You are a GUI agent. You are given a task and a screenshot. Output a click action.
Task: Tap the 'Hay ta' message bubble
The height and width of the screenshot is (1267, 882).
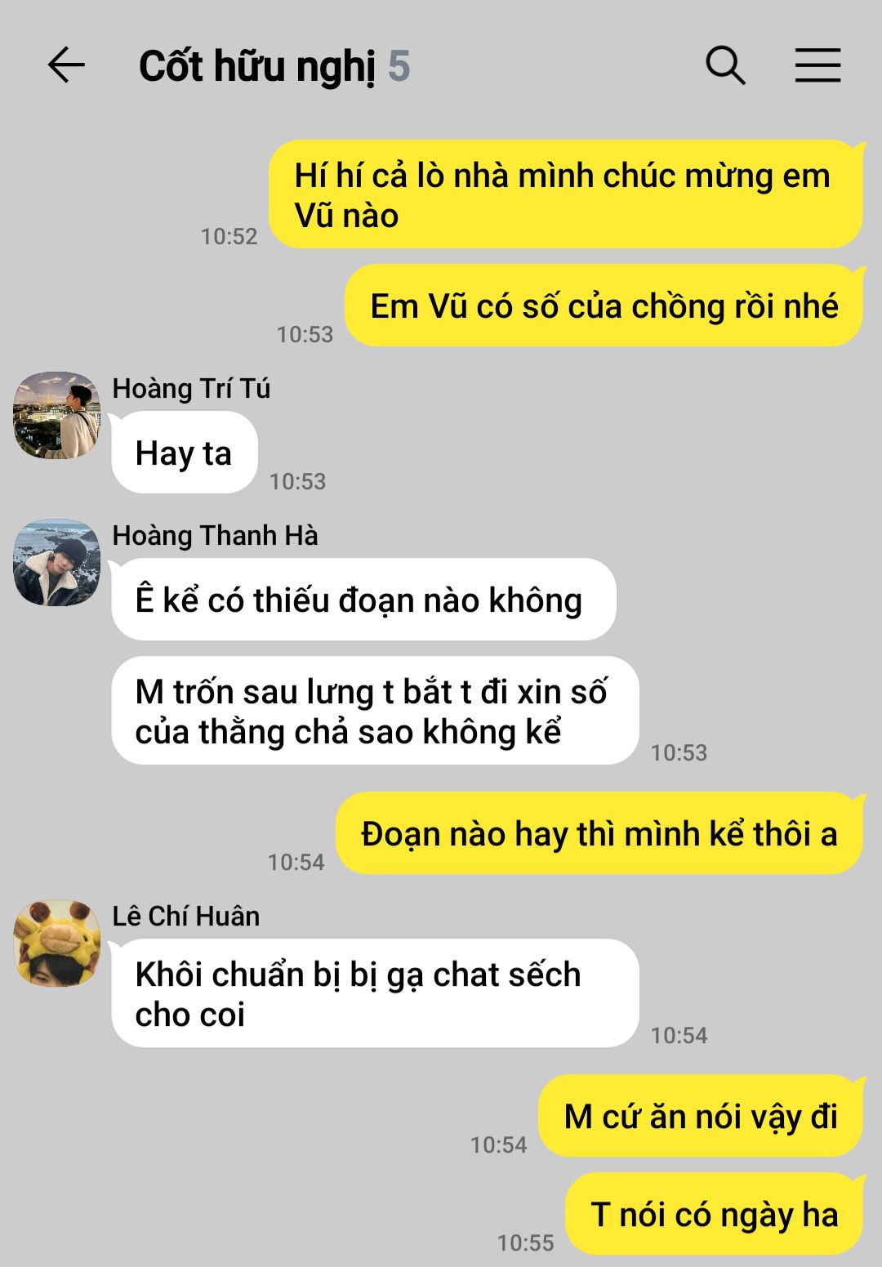[185, 453]
